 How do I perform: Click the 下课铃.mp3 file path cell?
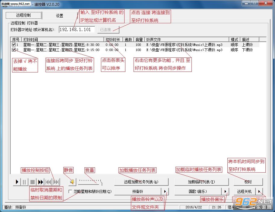click(184, 50)
